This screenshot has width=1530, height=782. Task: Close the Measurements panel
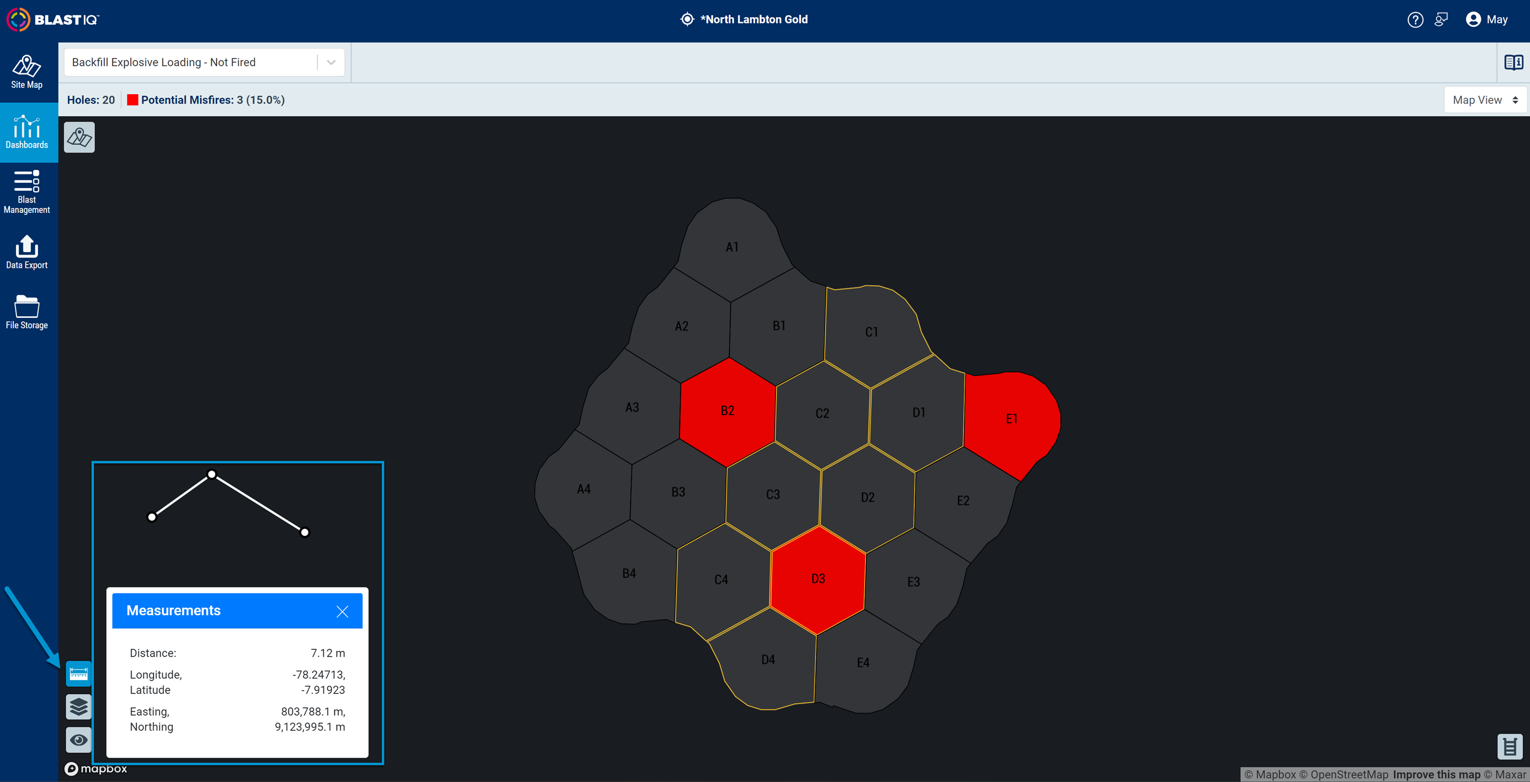tap(342, 611)
